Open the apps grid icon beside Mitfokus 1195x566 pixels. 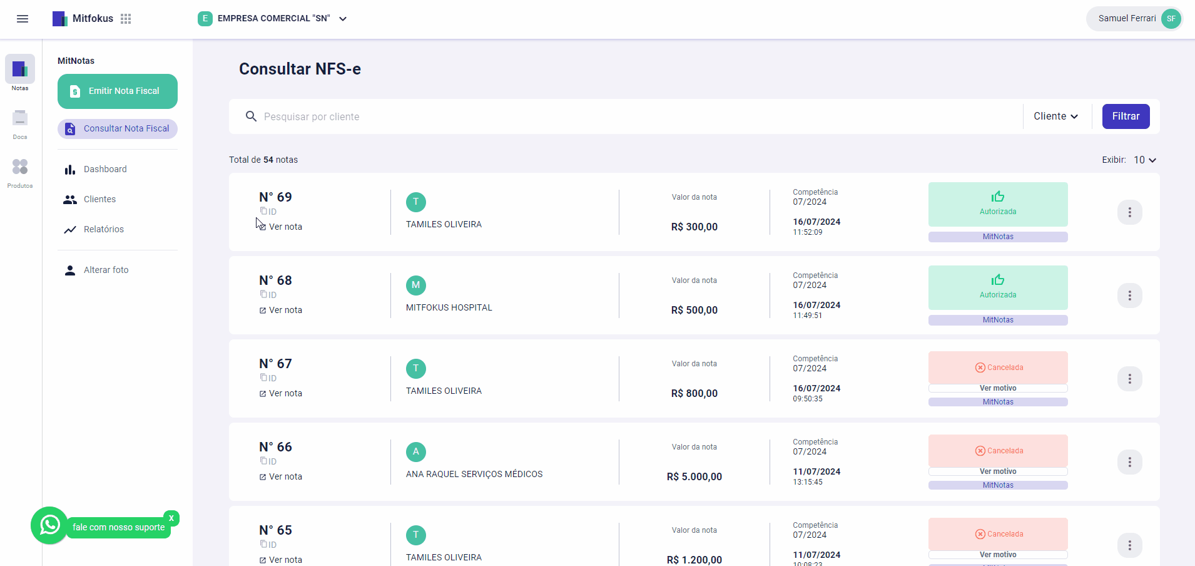[126, 19]
